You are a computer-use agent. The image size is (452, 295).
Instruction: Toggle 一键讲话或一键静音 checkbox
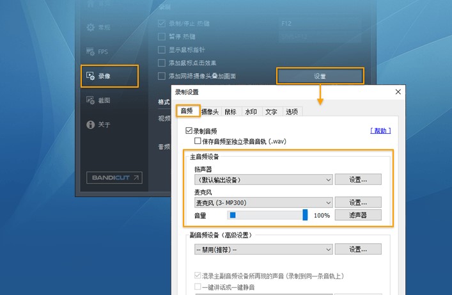coord(198,287)
